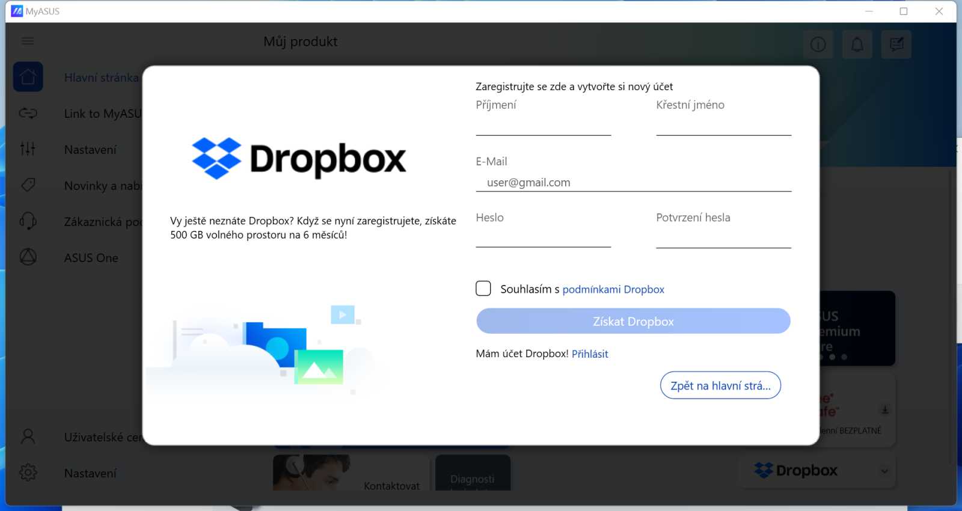The image size is (962, 511).
Task: Close the MyASUS window
Action: pos(939,11)
